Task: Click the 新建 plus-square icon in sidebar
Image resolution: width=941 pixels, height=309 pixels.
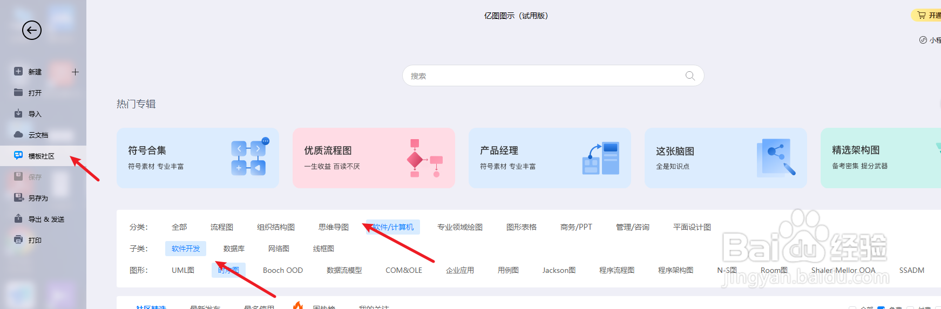Action: pyautogui.click(x=18, y=71)
